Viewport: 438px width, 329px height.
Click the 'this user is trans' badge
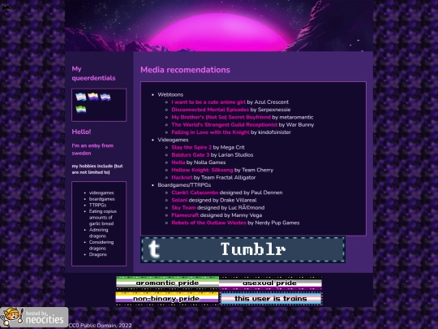click(x=271, y=298)
